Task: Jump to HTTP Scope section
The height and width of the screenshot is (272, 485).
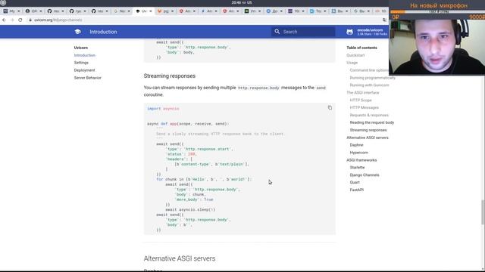Action: (x=361, y=100)
